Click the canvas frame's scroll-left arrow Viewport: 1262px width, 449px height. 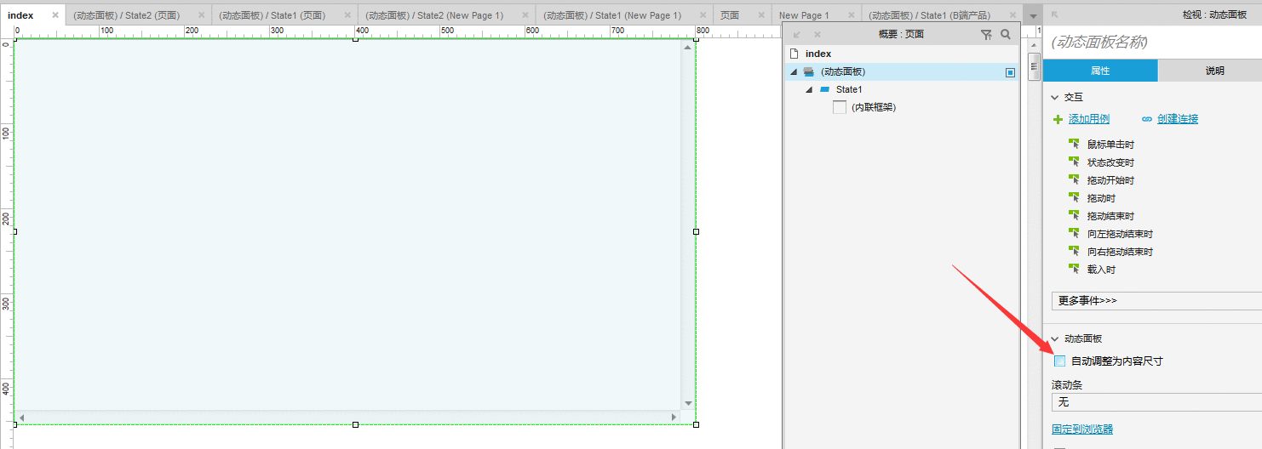coord(22,418)
